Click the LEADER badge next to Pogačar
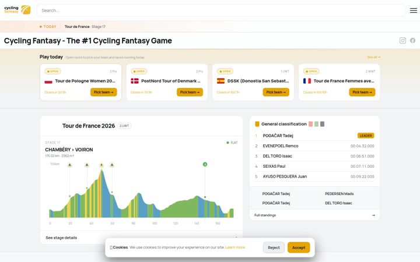420x262 pixels. pos(366,136)
